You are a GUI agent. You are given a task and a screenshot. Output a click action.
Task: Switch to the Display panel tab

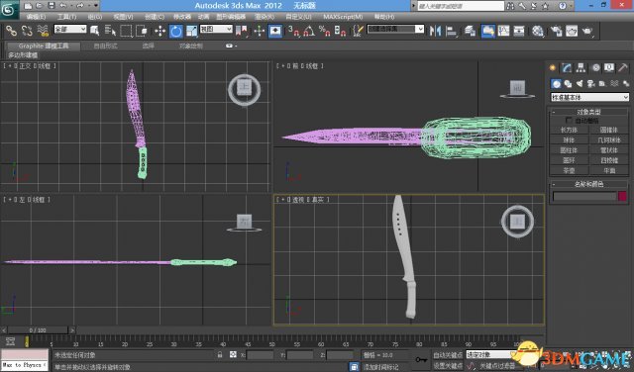[609, 68]
